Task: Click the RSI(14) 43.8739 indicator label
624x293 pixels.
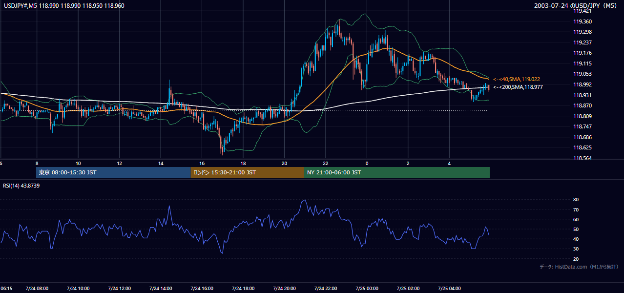Action: 21,186
